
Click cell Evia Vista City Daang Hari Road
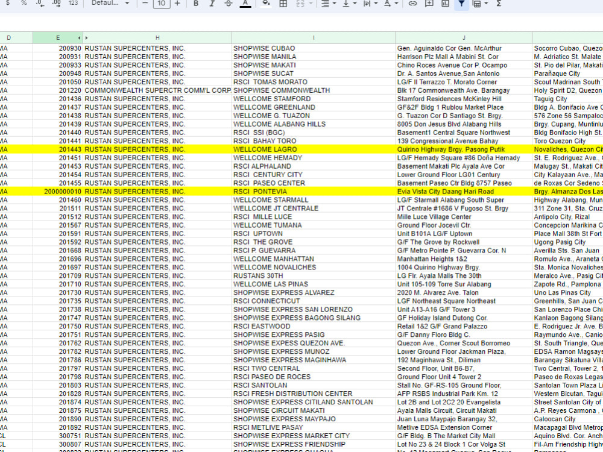[x=464, y=192]
